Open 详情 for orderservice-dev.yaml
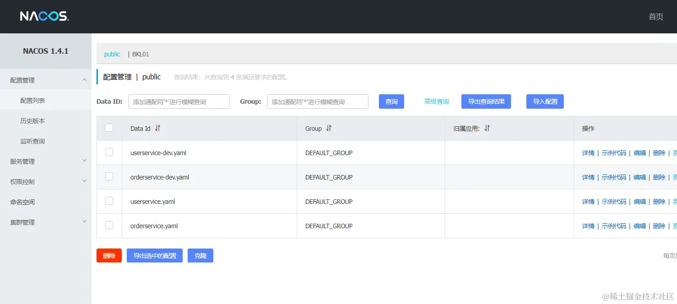The image size is (677, 304). (588, 177)
